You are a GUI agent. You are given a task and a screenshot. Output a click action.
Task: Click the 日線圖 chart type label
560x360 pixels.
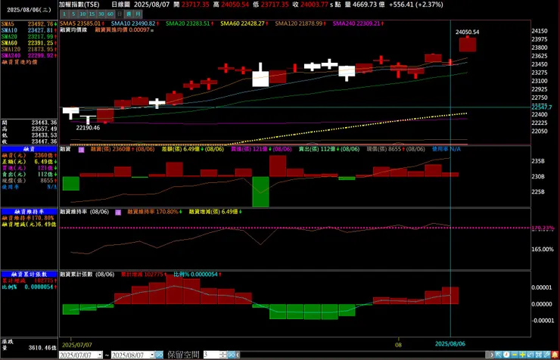[x=120, y=5]
